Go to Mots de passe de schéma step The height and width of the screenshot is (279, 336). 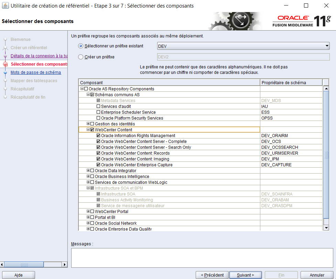pyautogui.click(x=36, y=72)
